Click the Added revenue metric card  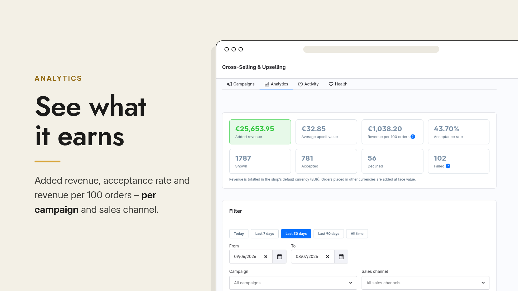(260, 132)
